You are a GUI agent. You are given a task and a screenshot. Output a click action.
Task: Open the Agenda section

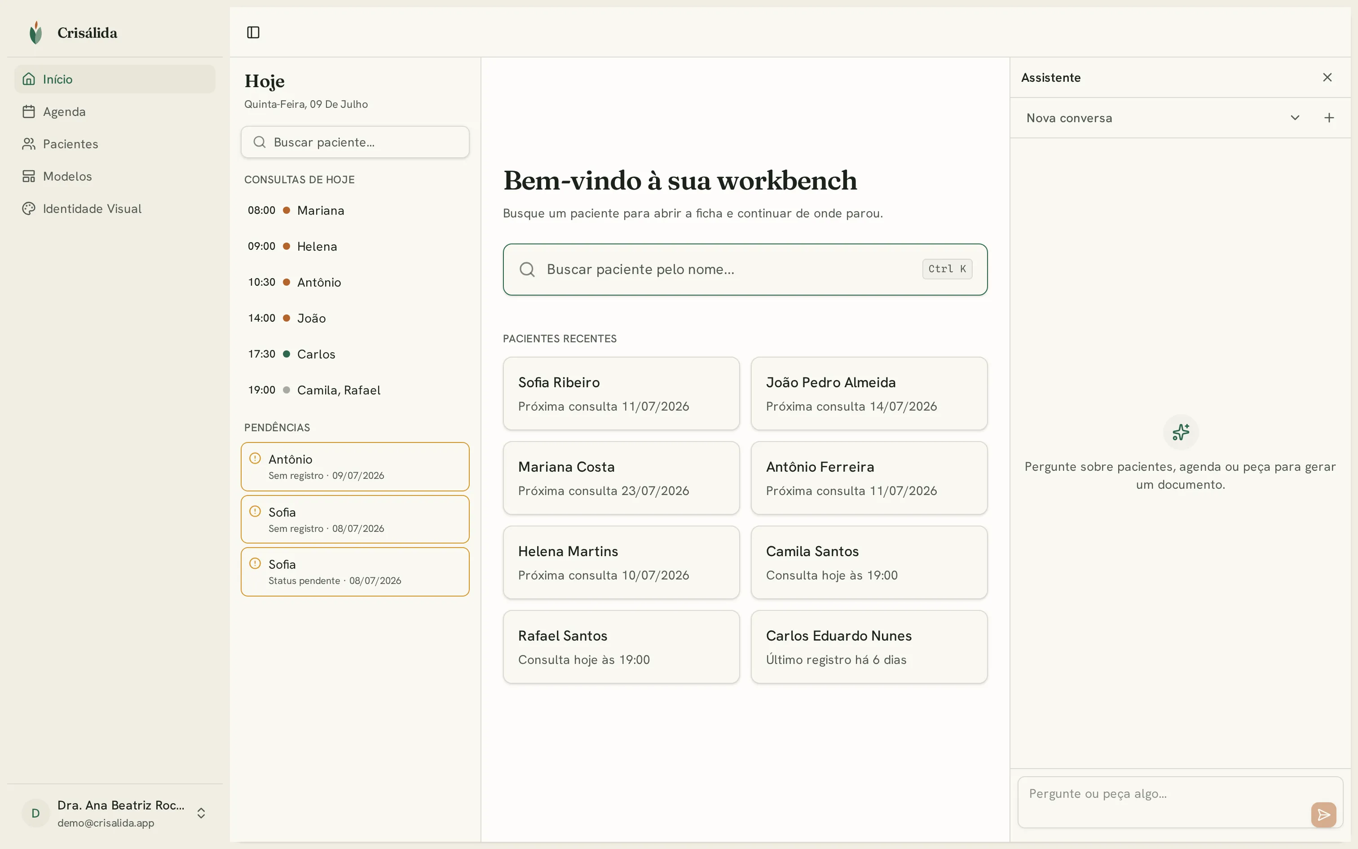115,112
